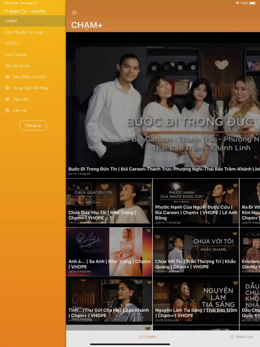Open the Dẫu Chúa Quốc Khánh video card

coord(250,301)
